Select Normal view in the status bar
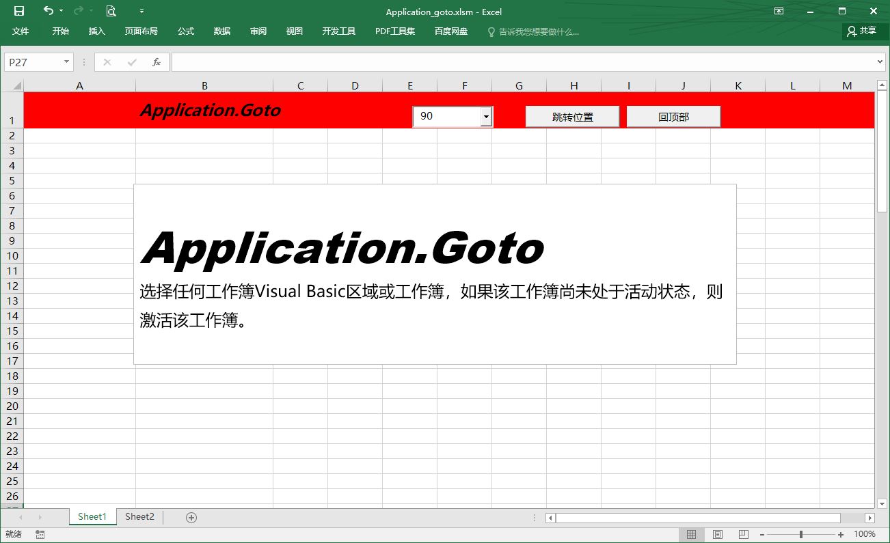Viewport: 890px width, 543px height. (691, 534)
